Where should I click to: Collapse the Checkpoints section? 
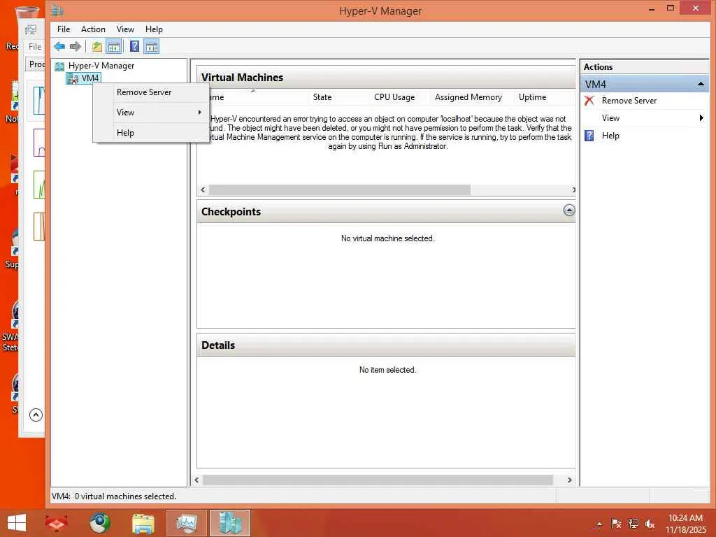pyautogui.click(x=569, y=210)
